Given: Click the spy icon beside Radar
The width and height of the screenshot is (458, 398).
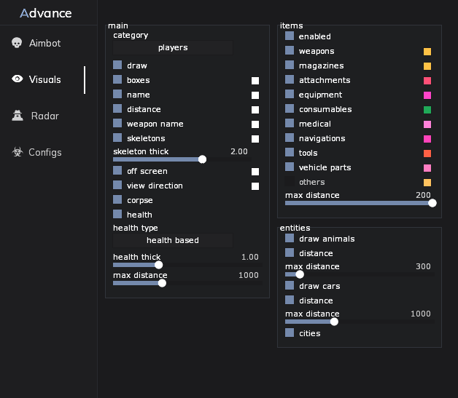Looking at the screenshot, I should tap(17, 116).
